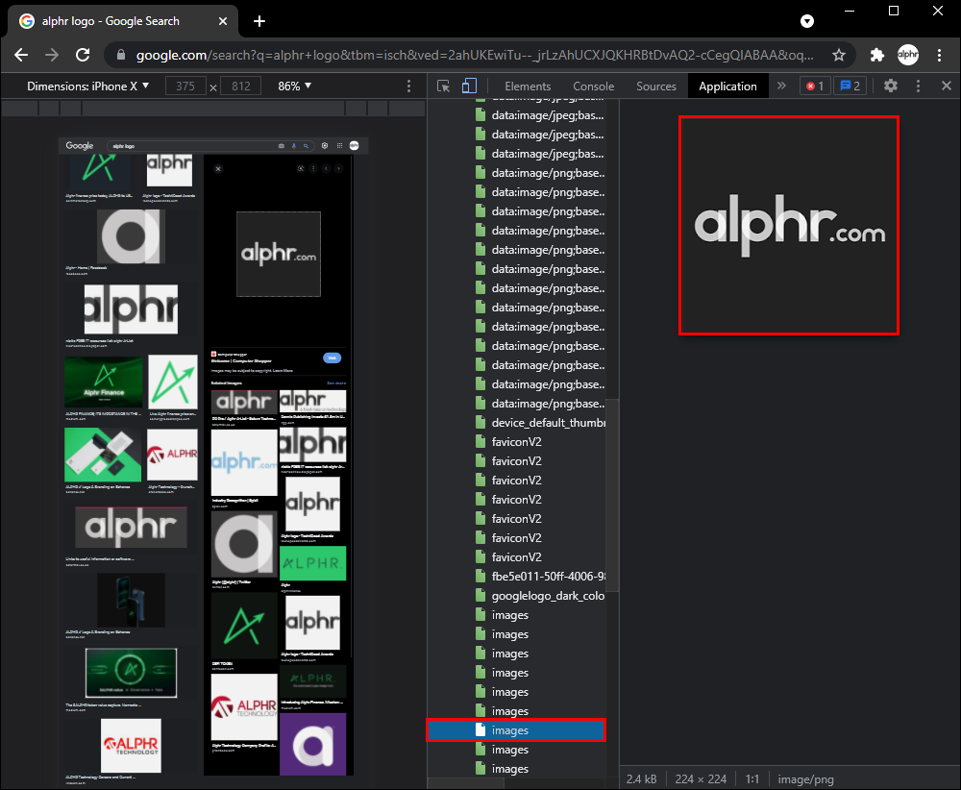Image resolution: width=961 pixels, height=790 pixels.
Task: Click the device width input field showing 375
Action: (x=185, y=86)
